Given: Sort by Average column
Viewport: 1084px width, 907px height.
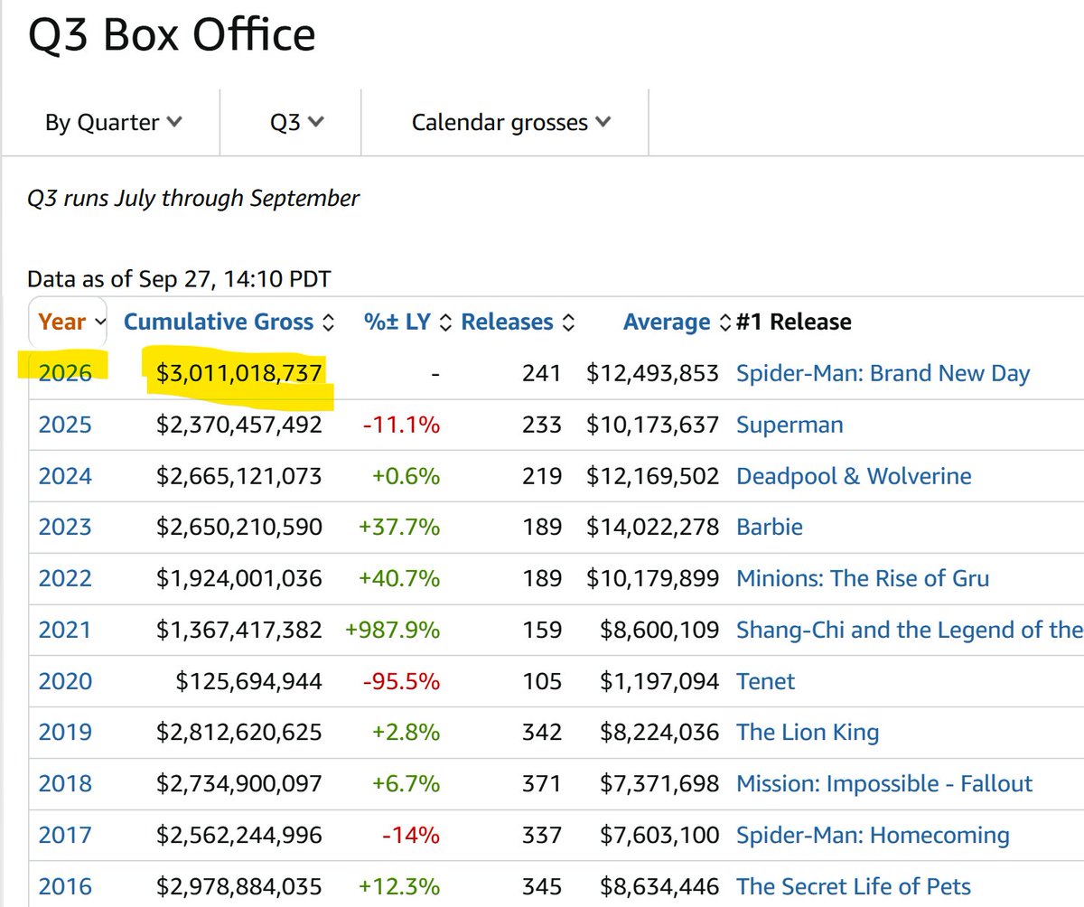Looking at the screenshot, I should 677,322.
